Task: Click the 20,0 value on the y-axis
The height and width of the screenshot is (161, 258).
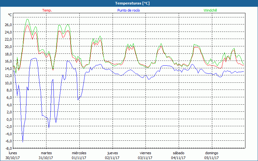Action: [x=8, y=46]
